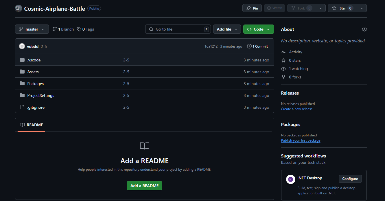Open the .vscode folder
Screen dimensions: 385x201
point(34,60)
